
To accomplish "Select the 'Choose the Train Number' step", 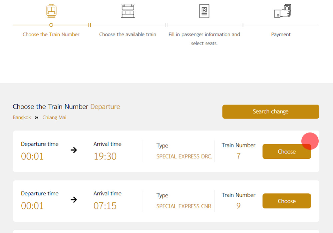I will [51, 34].
